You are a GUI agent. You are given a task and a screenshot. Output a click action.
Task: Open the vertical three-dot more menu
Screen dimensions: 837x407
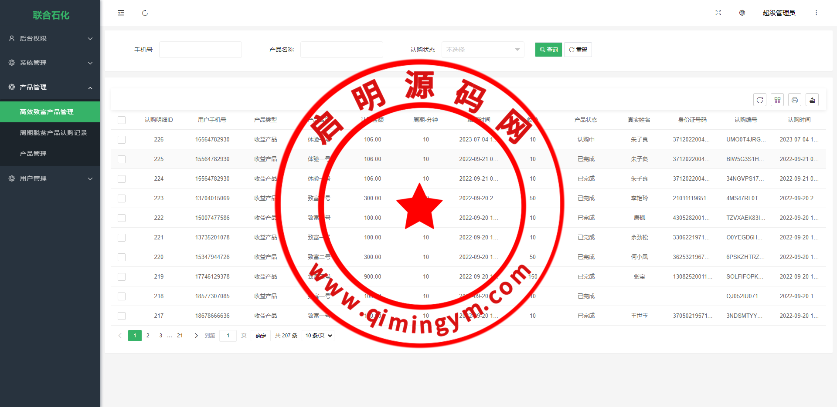point(816,13)
